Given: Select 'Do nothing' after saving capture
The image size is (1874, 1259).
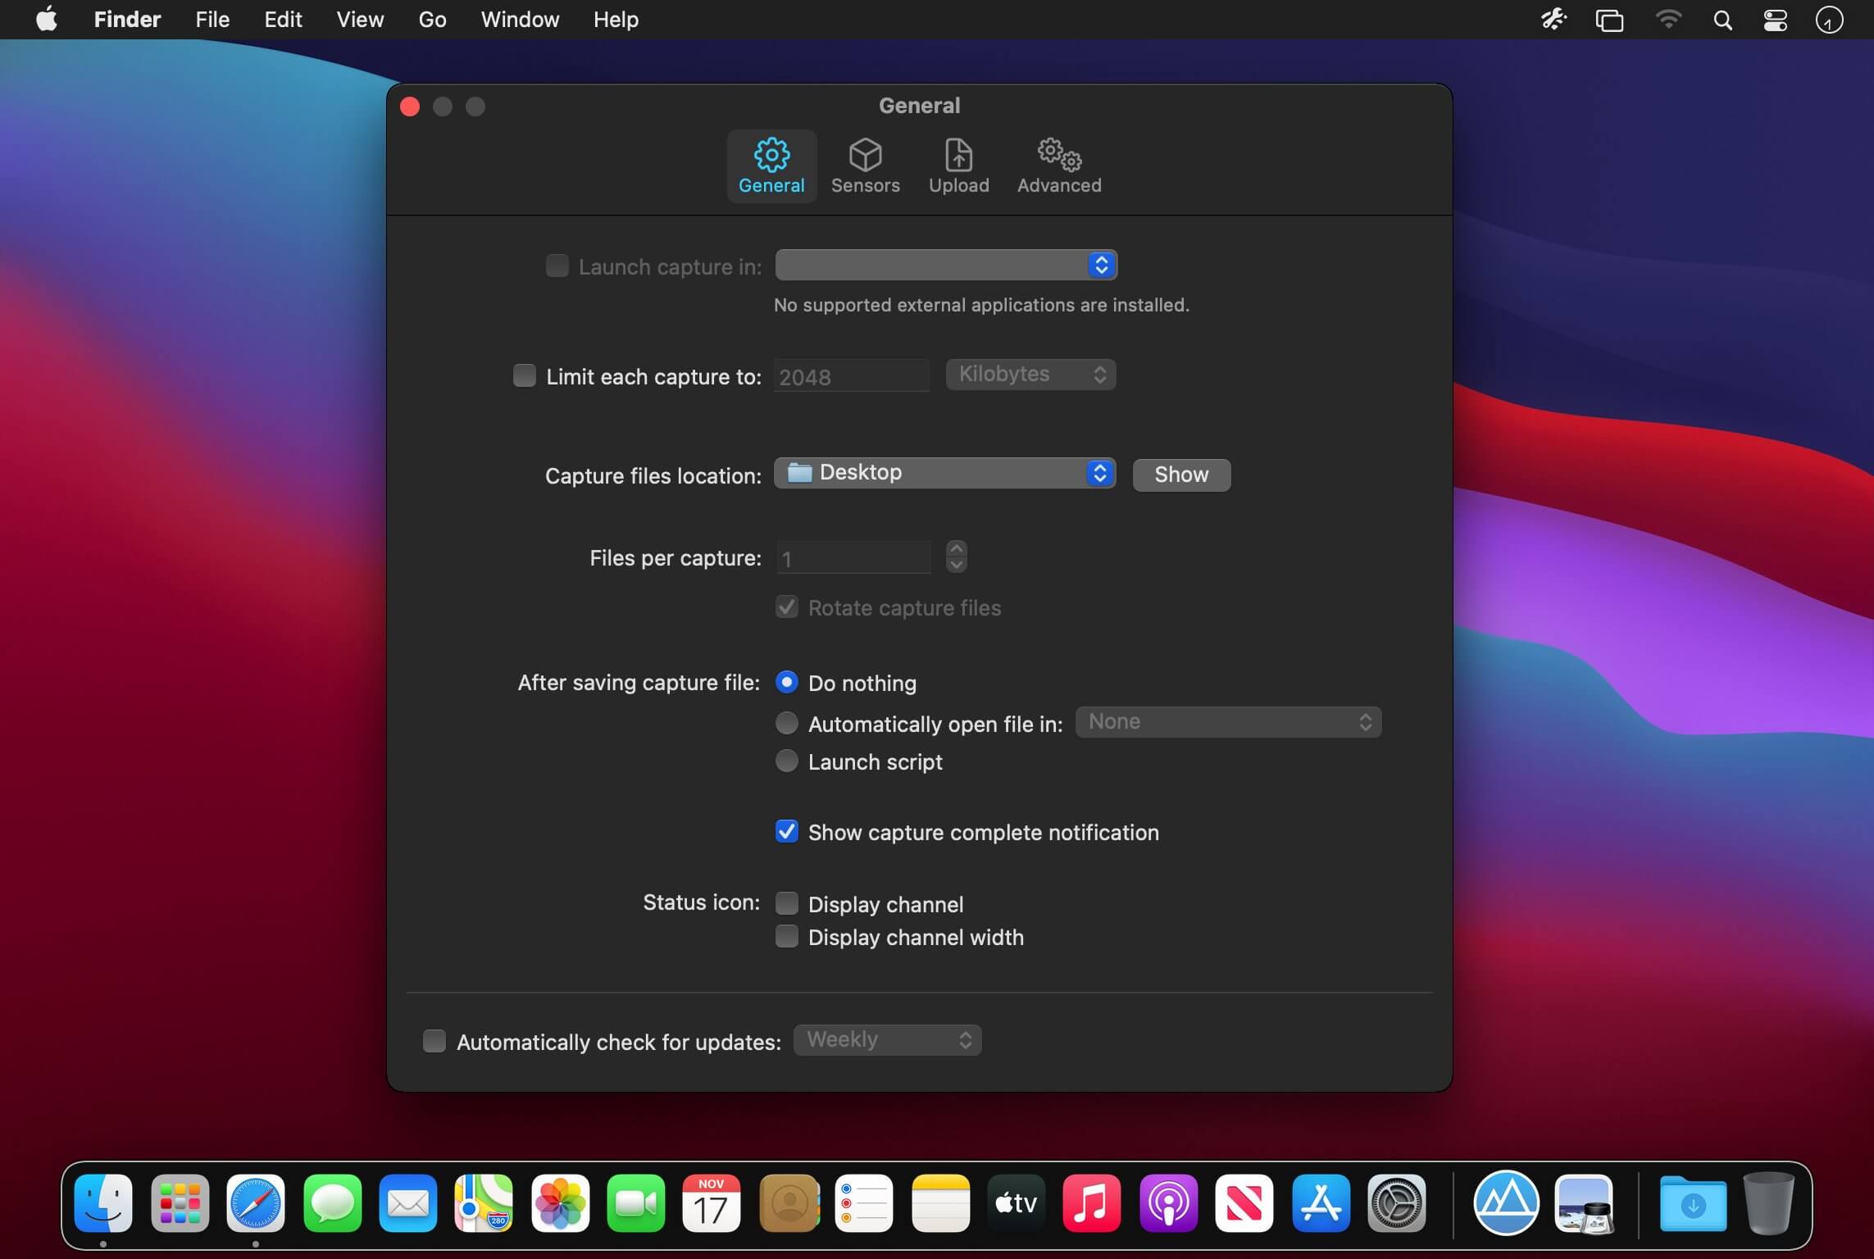Looking at the screenshot, I should click(785, 683).
